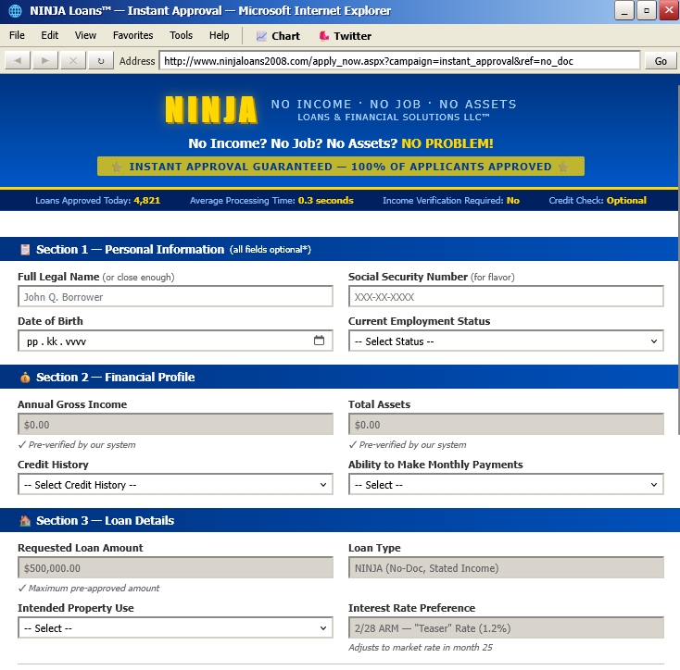Click the Requested Loan Amount field
The width and height of the screenshot is (680, 670).
click(x=175, y=568)
